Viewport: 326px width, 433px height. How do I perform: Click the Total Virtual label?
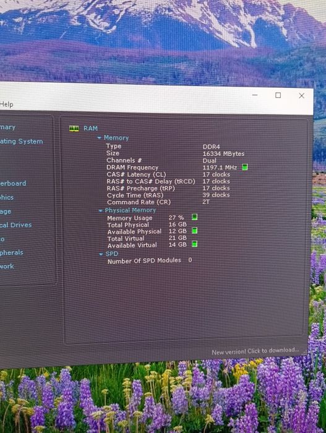click(126, 239)
